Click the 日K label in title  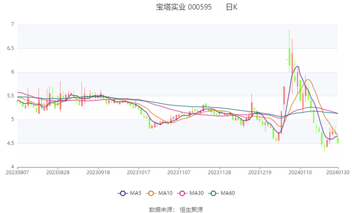point(232,7)
